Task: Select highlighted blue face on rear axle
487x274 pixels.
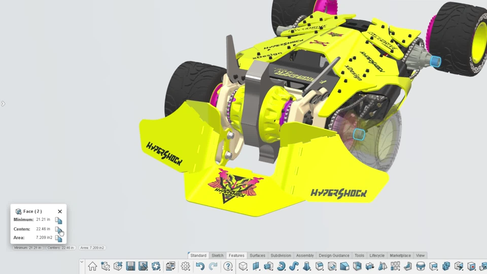Action: pyautogui.click(x=435, y=61)
